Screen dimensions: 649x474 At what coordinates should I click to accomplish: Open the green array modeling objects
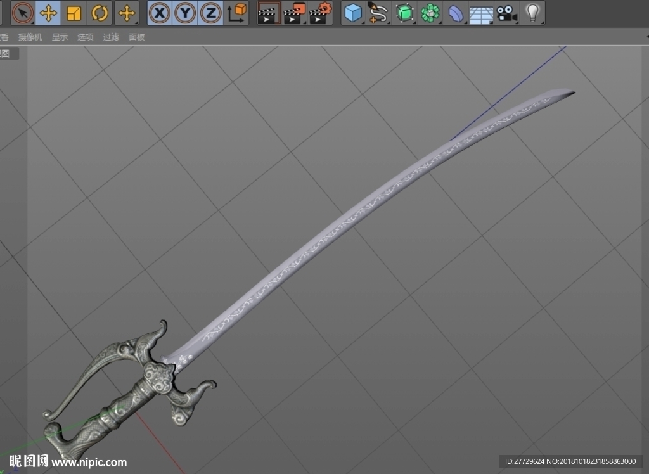(430, 13)
